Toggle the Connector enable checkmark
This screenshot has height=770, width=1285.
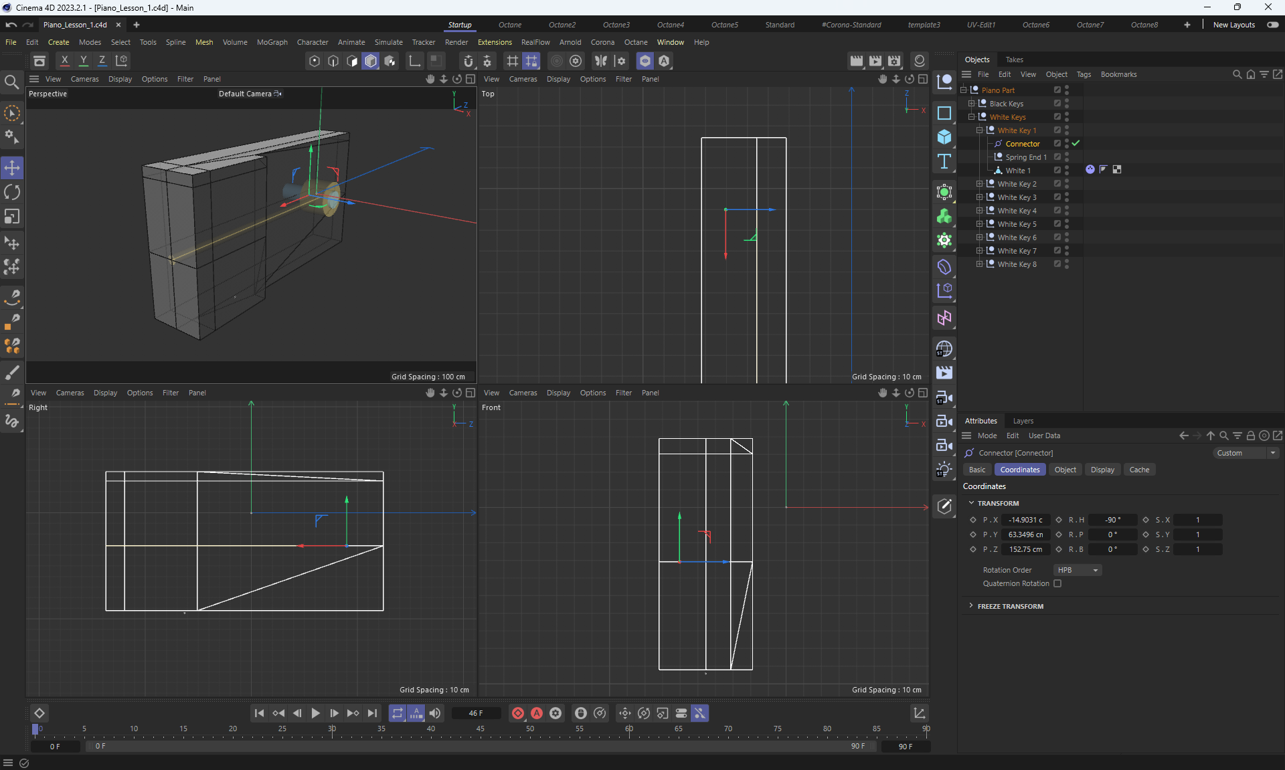(1076, 143)
